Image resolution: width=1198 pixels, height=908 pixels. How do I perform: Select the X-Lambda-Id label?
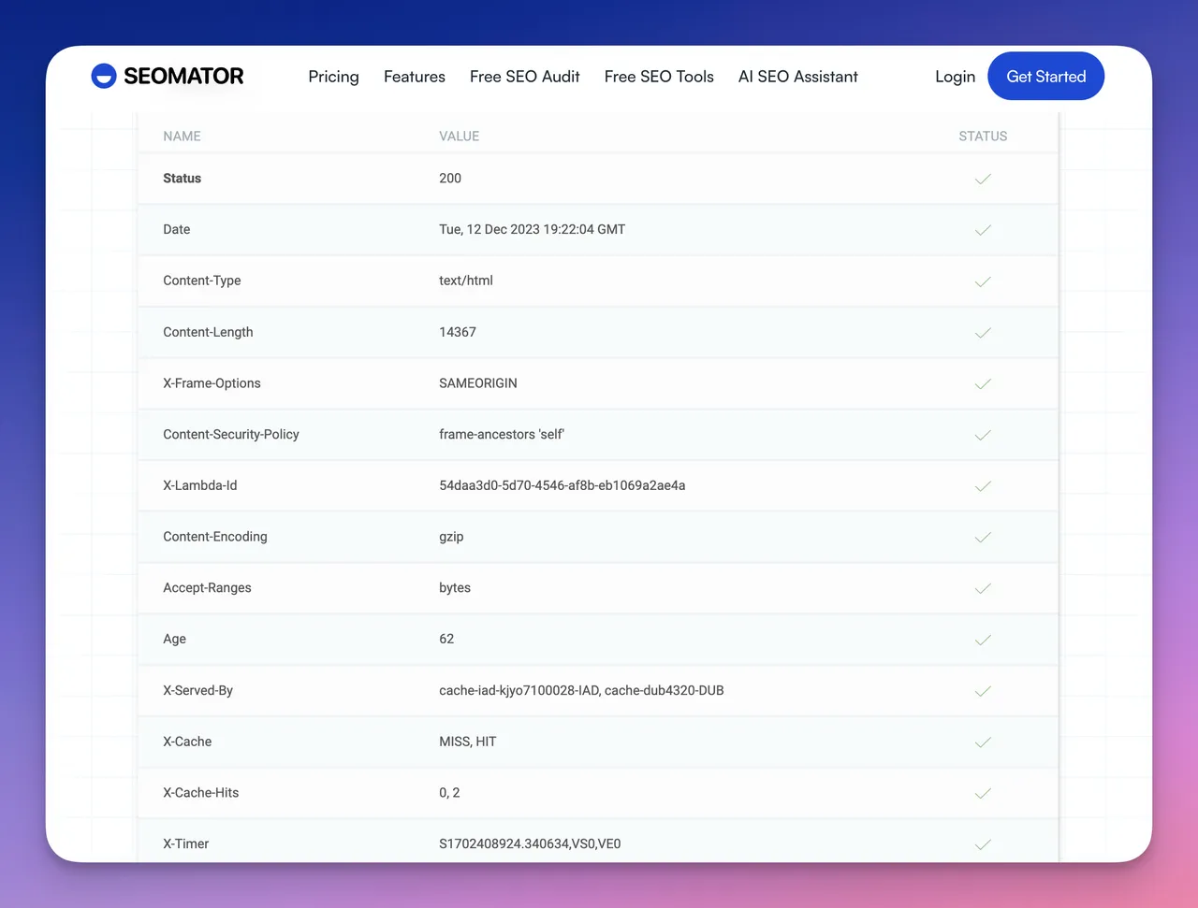199,485
